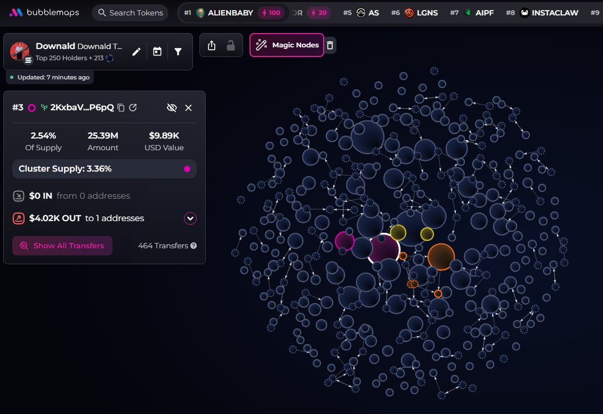The image size is (603, 414).
Task: Open trending token #6 LGNS
Action: click(x=415, y=13)
